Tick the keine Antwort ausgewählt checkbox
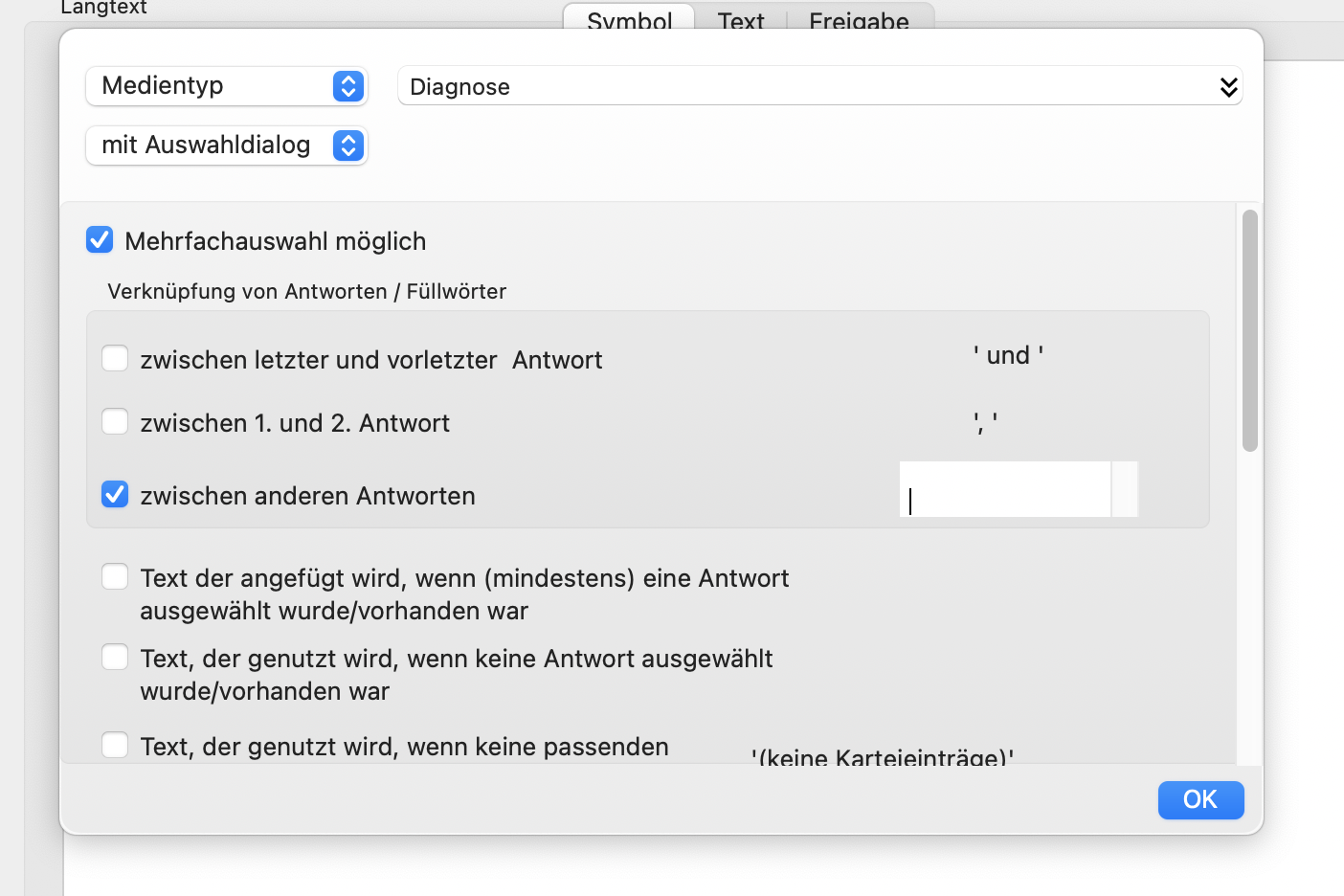Screen dimensions: 1344x896 (115, 657)
